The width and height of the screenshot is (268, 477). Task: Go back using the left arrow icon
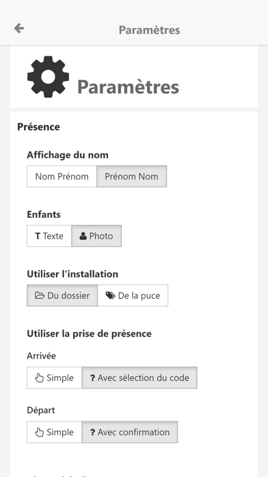click(19, 28)
